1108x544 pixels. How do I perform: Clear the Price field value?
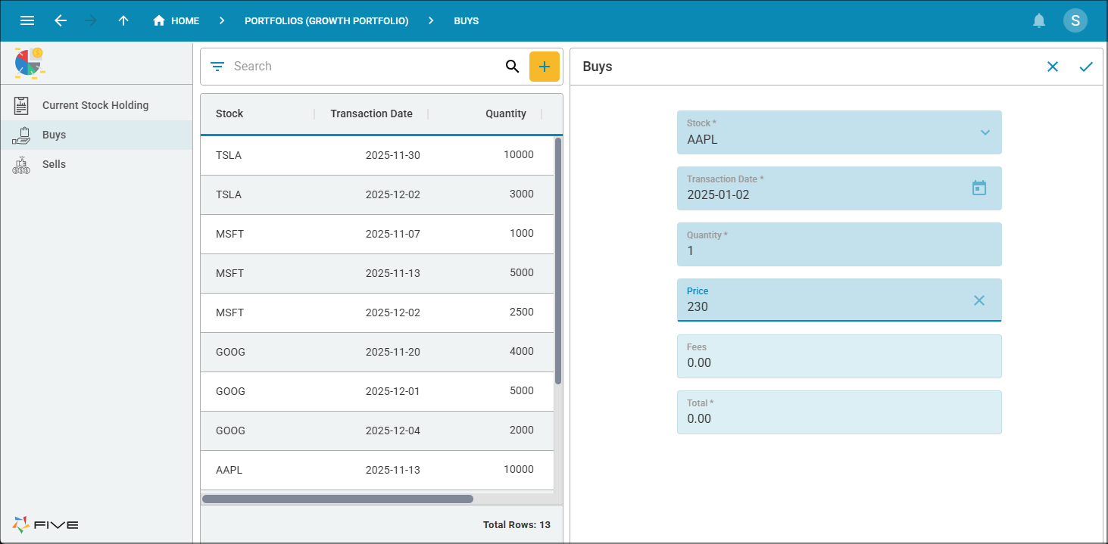pyautogui.click(x=978, y=300)
